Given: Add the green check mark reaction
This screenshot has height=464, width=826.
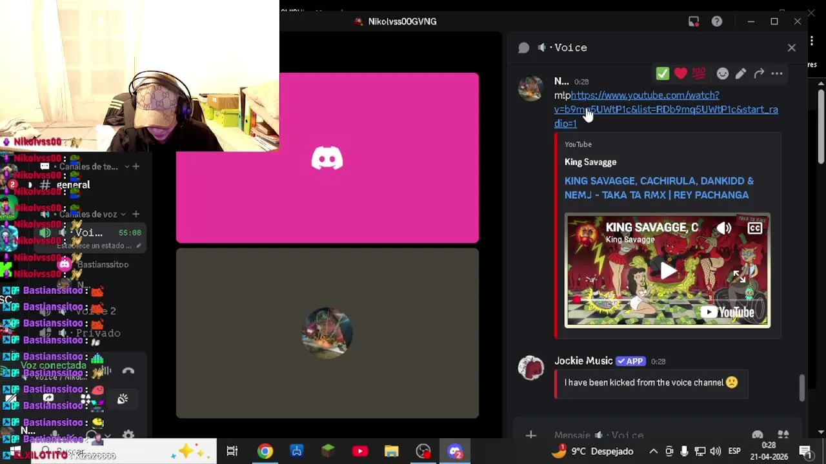Looking at the screenshot, I should [x=662, y=74].
